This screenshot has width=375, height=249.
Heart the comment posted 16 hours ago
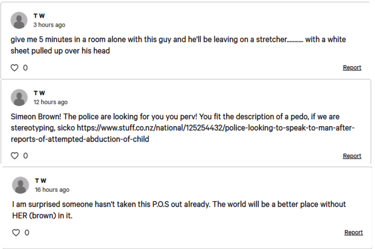16,233
